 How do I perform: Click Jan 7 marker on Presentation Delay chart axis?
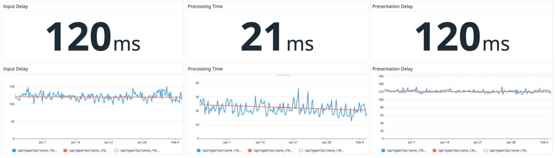coord(411,142)
